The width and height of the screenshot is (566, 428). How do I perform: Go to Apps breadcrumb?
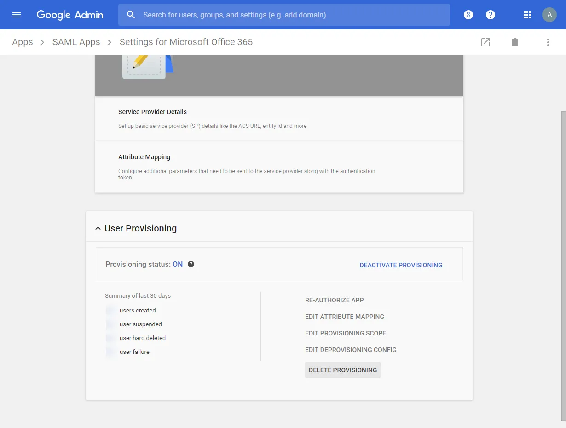coord(23,42)
